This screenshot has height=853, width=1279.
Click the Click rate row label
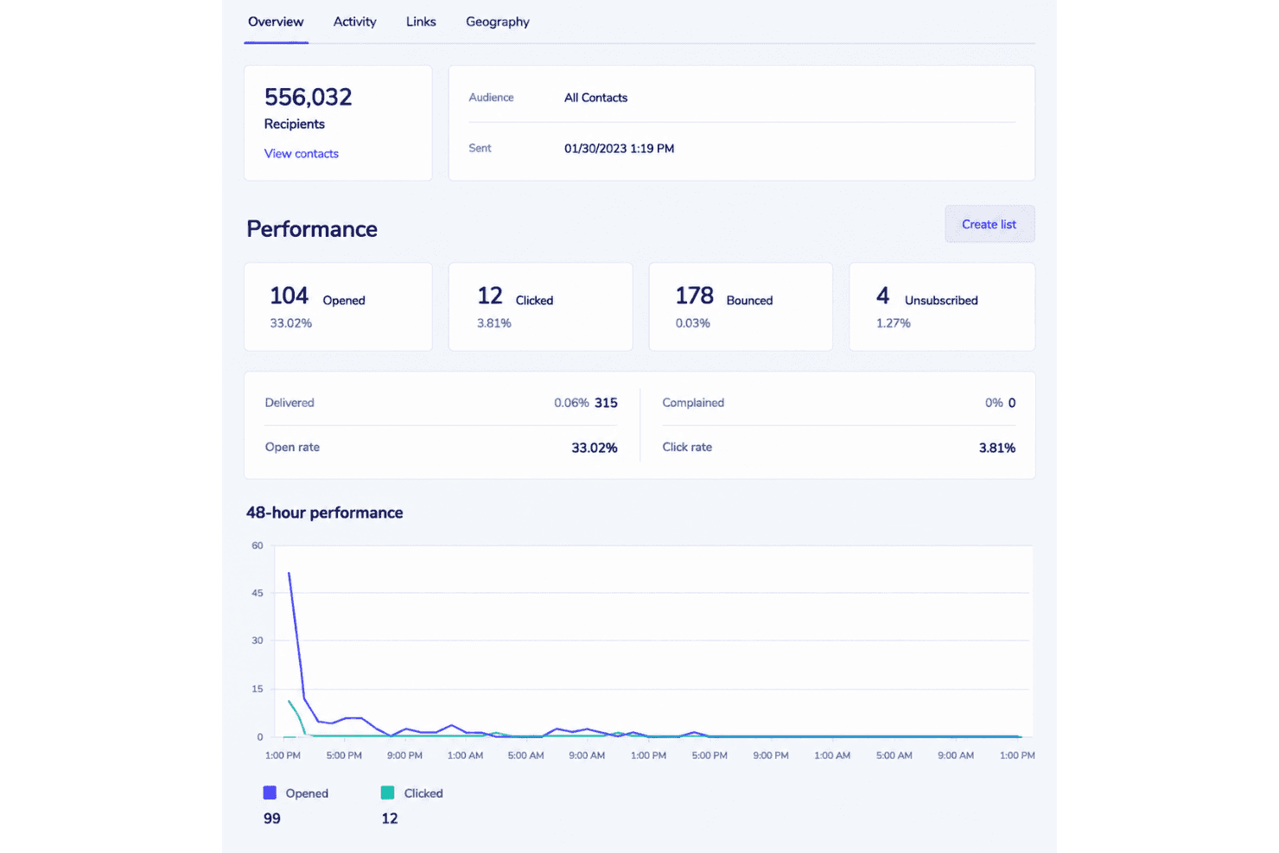click(x=687, y=448)
